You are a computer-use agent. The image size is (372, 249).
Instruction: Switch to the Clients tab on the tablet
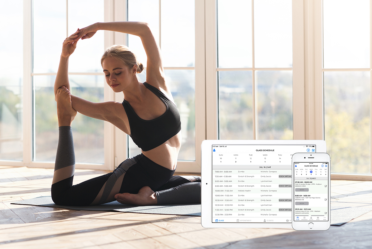click(x=269, y=220)
